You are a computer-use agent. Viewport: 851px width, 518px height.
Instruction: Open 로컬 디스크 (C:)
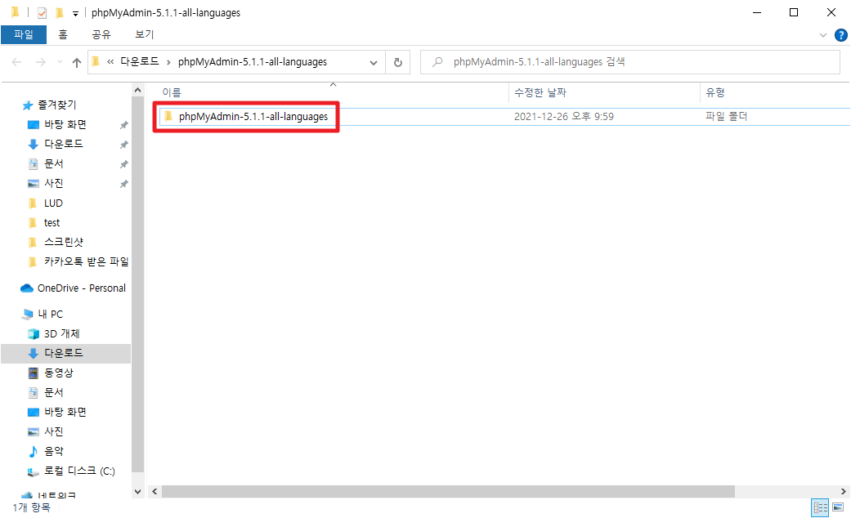pos(79,471)
